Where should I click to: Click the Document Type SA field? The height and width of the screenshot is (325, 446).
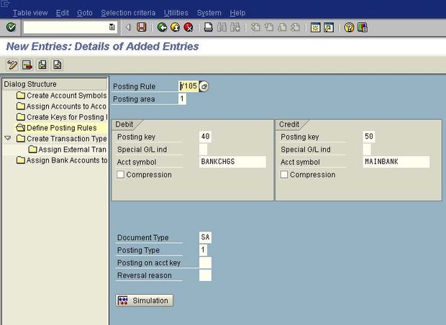[x=205, y=237]
